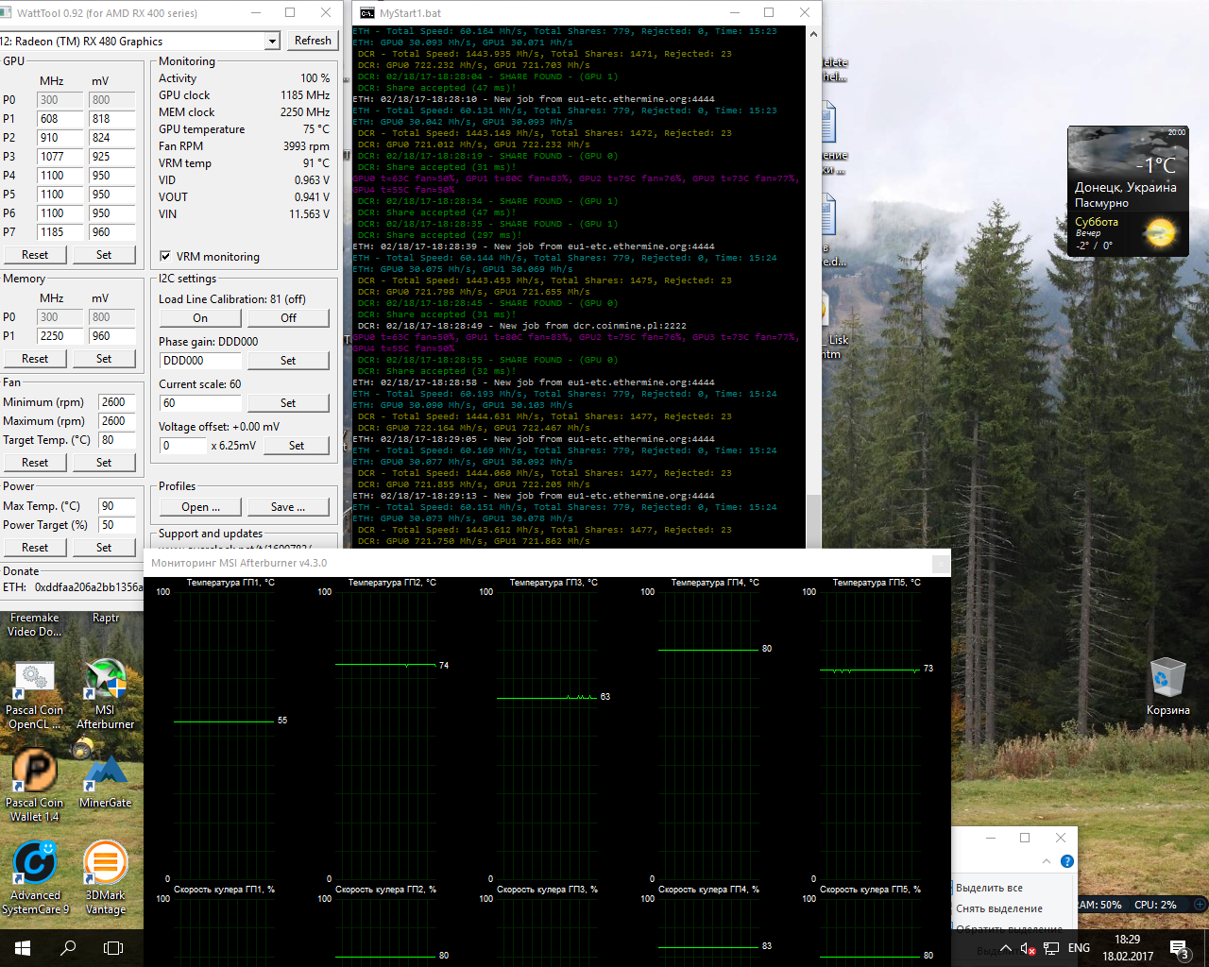Click the Fan Maximum (rpm) field

pyautogui.click(x=117, y=421)
